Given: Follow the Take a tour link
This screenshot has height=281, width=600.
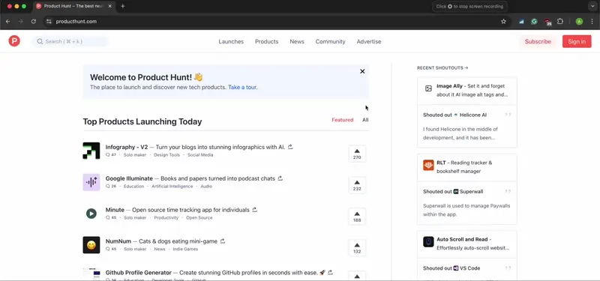Looking at the screenshot, I should pos(242,87).
